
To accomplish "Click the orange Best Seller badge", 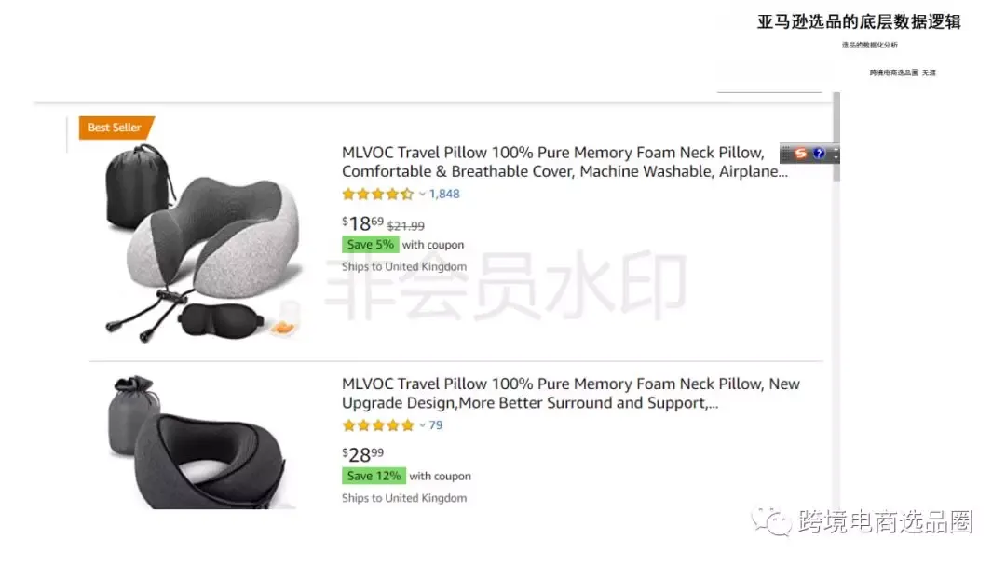I will (x=116, y=128).
